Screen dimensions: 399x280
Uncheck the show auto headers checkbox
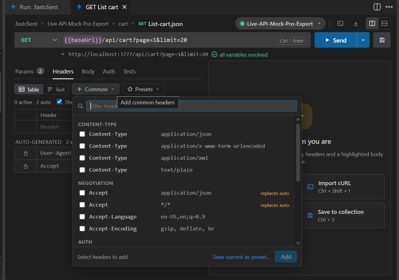pos(59,102)
